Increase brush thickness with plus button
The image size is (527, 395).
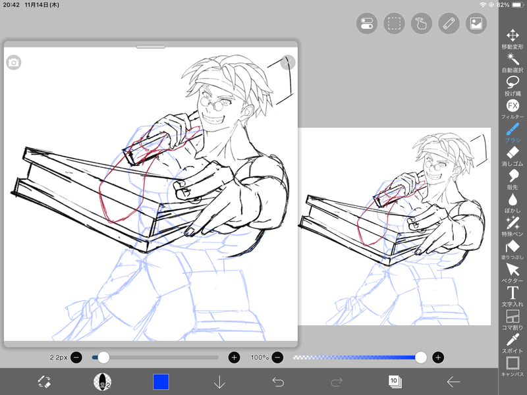pos(235,357)
